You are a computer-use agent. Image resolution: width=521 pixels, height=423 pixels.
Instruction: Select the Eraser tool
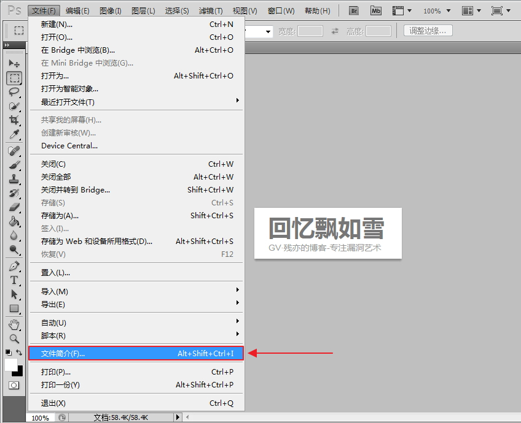pyautogui.click(x=14, y=207)
